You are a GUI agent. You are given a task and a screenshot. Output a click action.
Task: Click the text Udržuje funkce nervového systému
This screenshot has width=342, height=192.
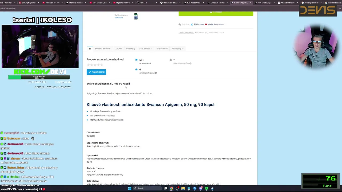pyautogui.click(x=107, y=120)
